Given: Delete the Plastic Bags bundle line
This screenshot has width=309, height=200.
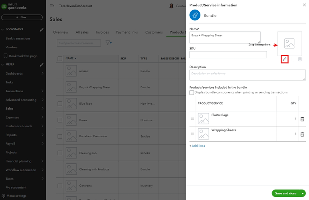Looking at the screenshot, I should point(302,119).
